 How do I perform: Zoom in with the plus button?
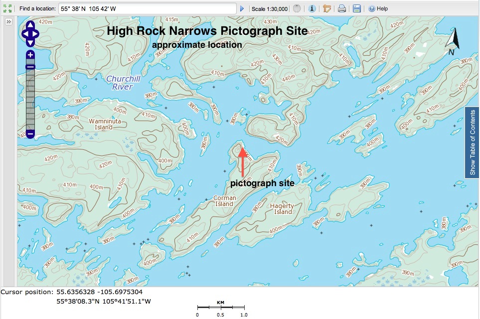coord(30,55)
